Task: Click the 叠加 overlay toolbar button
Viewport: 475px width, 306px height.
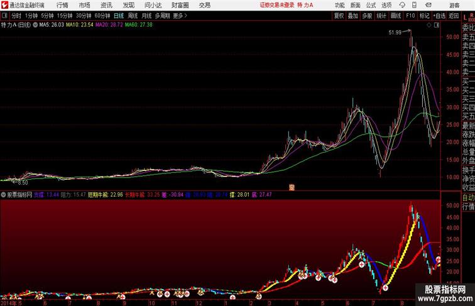Action: (x=353, y=16)
